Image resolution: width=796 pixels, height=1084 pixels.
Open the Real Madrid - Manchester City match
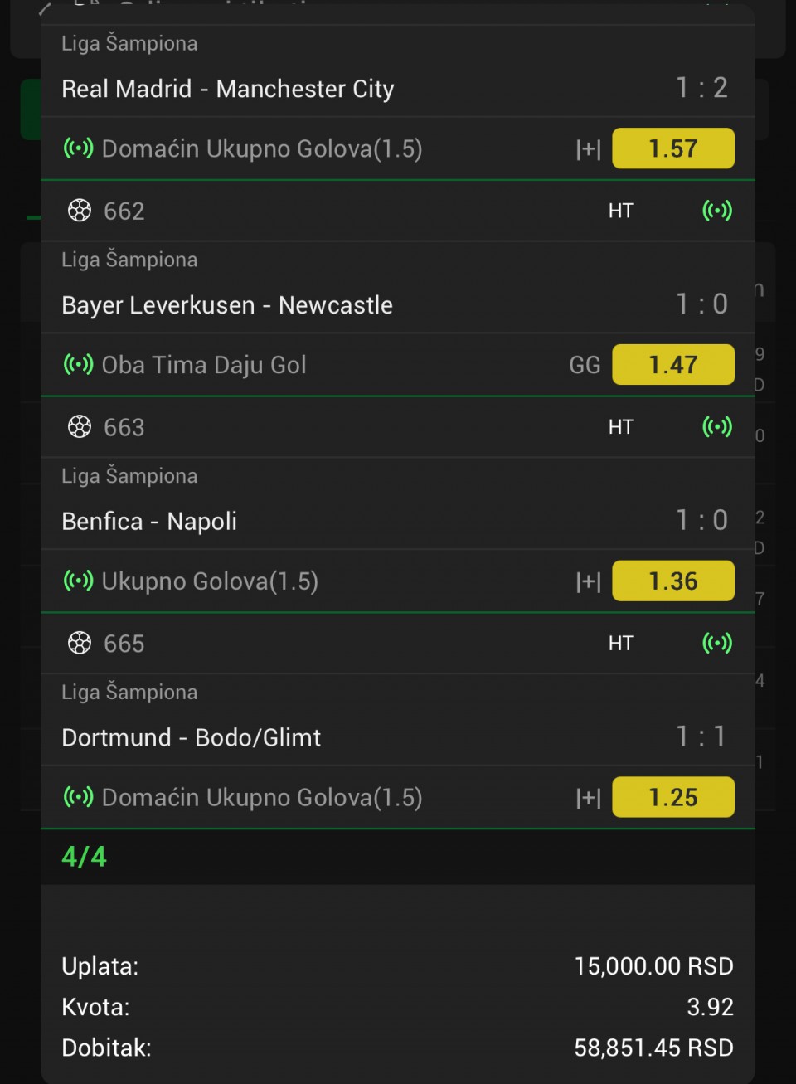click(x=228, y=89)
